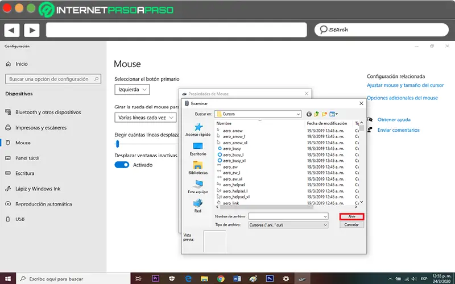Open Bibliotecas in the places bar
Viewport: 455px width, 284px height.
point(198,168)
